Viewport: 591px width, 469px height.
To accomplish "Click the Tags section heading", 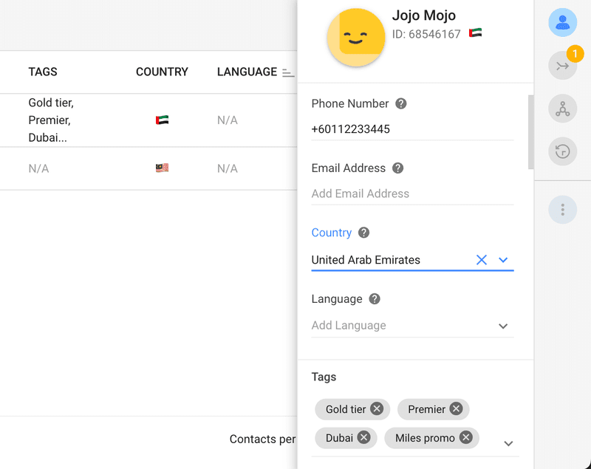I will [324, 377].
